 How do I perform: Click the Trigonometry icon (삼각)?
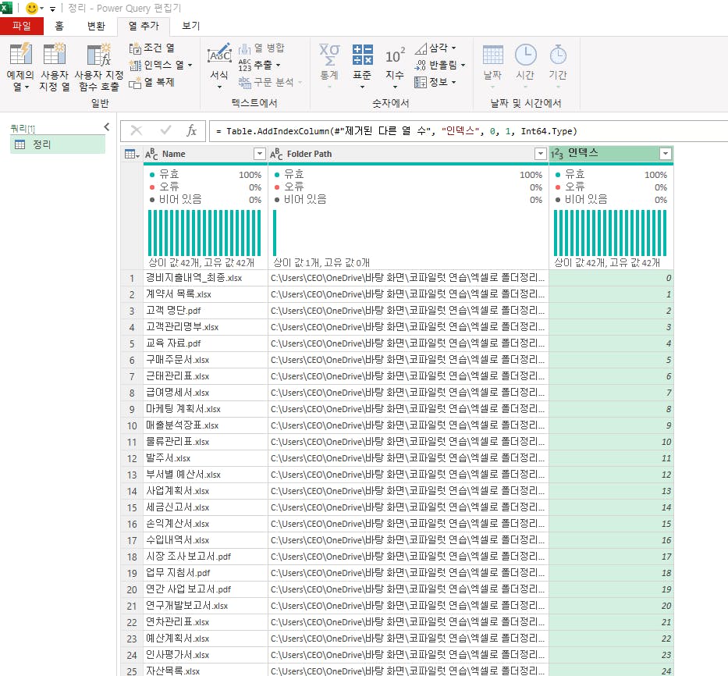click(x=421, y=48)
